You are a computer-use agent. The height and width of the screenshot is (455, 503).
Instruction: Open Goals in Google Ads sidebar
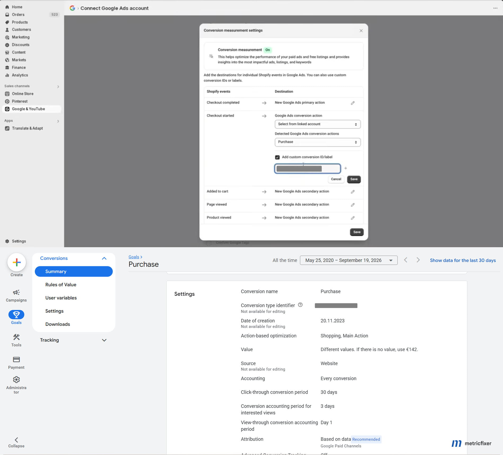(x=16, y=317)
